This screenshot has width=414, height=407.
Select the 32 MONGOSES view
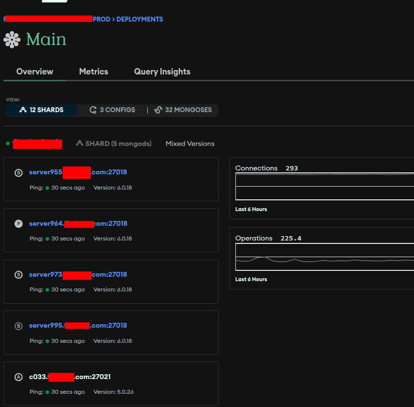[183, 110]
